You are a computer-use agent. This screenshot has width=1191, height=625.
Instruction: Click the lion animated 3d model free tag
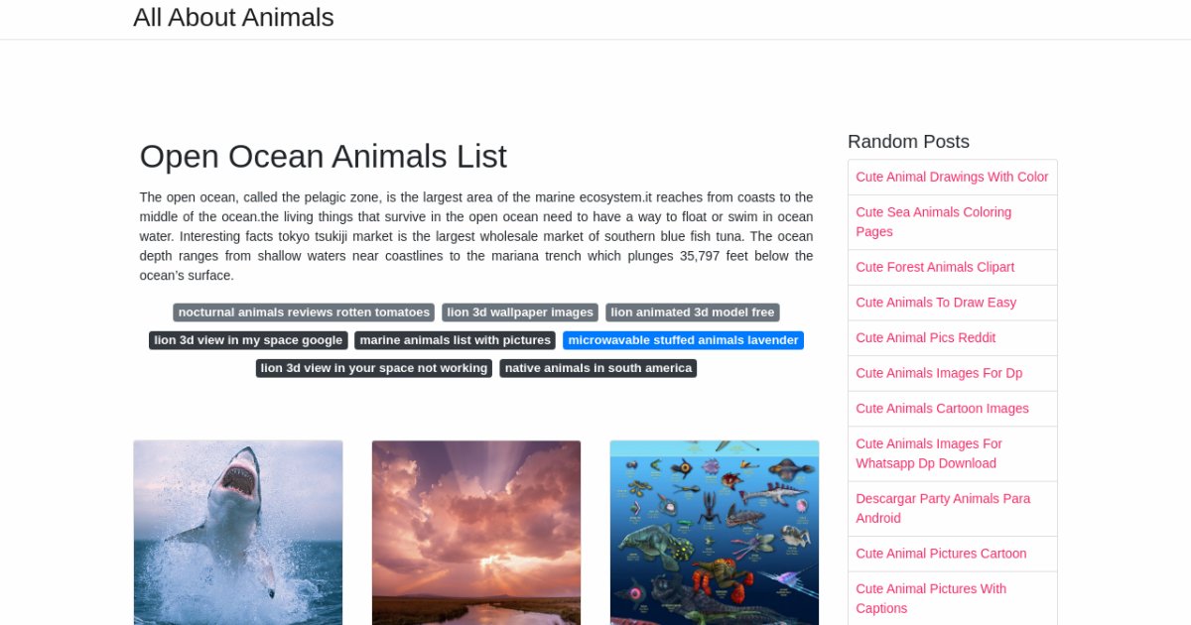pyautogui.click(x=693, y=312)
